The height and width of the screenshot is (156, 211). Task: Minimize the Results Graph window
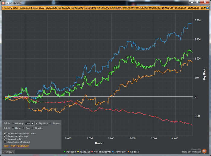pyautogui.click(x=192, y=2)
